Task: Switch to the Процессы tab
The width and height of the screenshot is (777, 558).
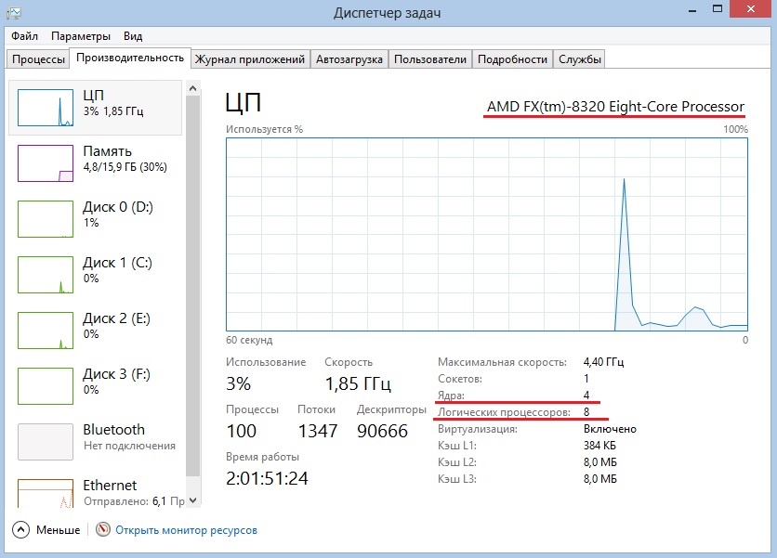Action: click(x=38, y=59)
